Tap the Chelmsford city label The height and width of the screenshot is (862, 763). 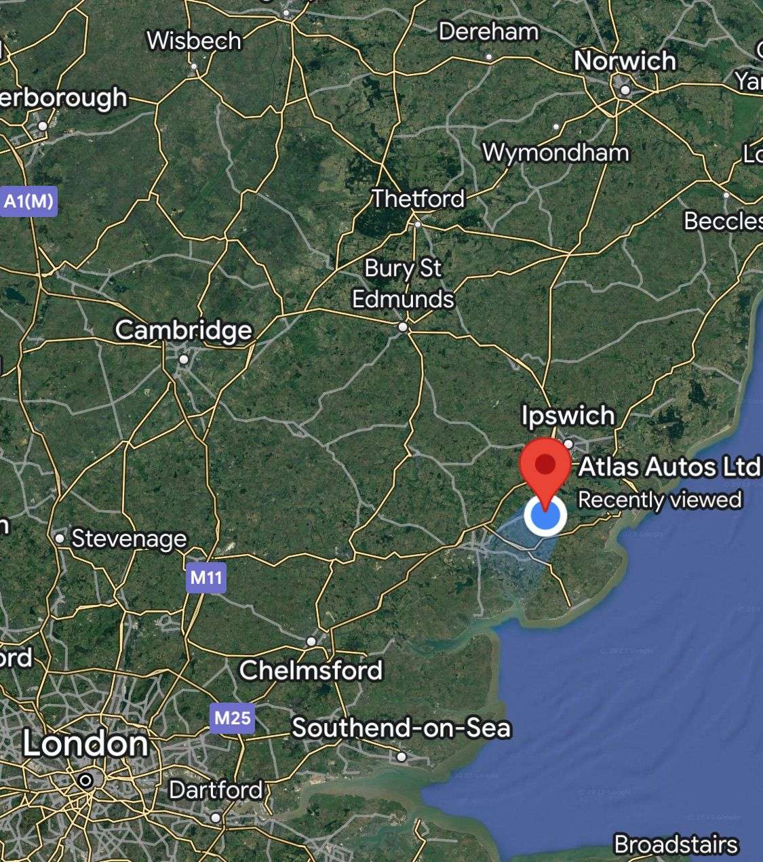311,671
